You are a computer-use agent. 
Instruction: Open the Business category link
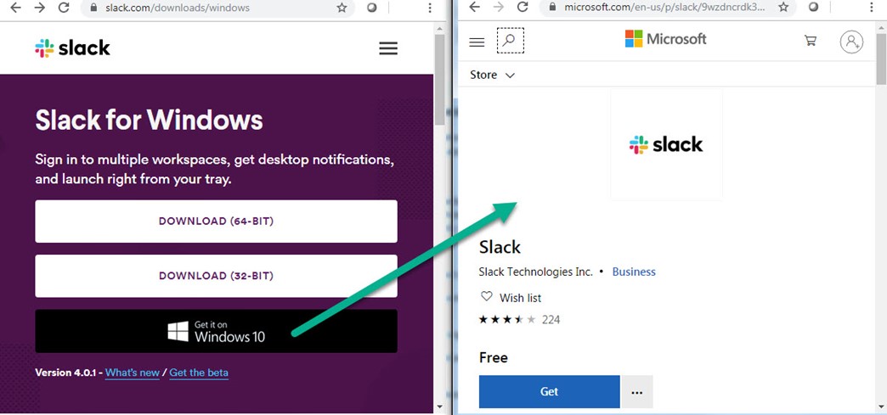634,272
